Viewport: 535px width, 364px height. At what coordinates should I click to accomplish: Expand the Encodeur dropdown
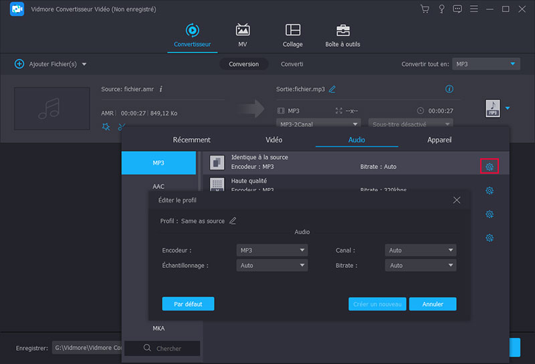(x=272, y=250)
